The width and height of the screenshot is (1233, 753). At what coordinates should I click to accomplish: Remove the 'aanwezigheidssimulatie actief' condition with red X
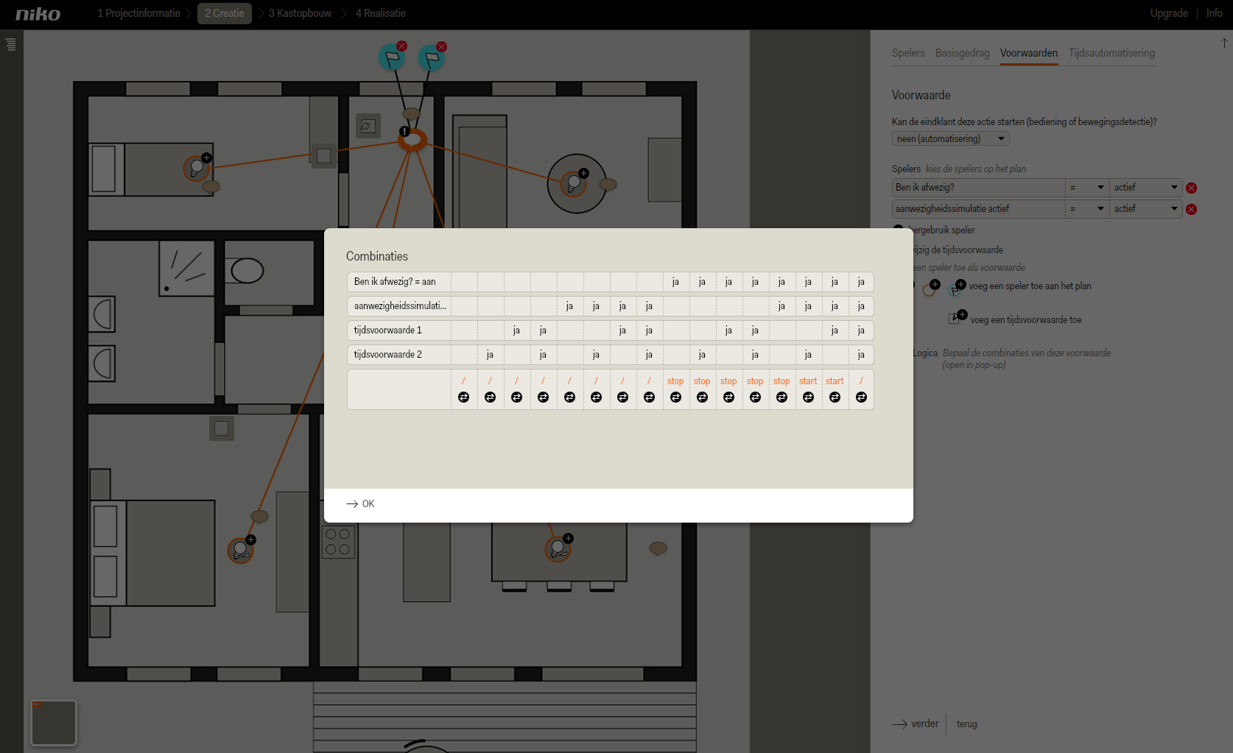coord(1192,209)
